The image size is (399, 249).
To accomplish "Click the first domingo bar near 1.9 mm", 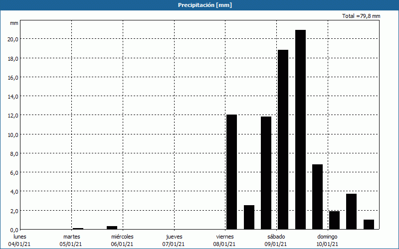I will point(334,220).
